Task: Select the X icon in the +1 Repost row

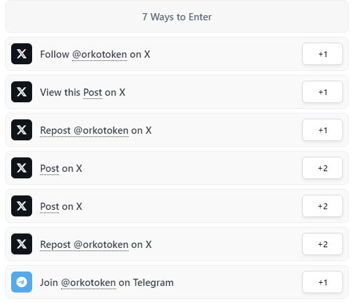Action: point(22,130)
